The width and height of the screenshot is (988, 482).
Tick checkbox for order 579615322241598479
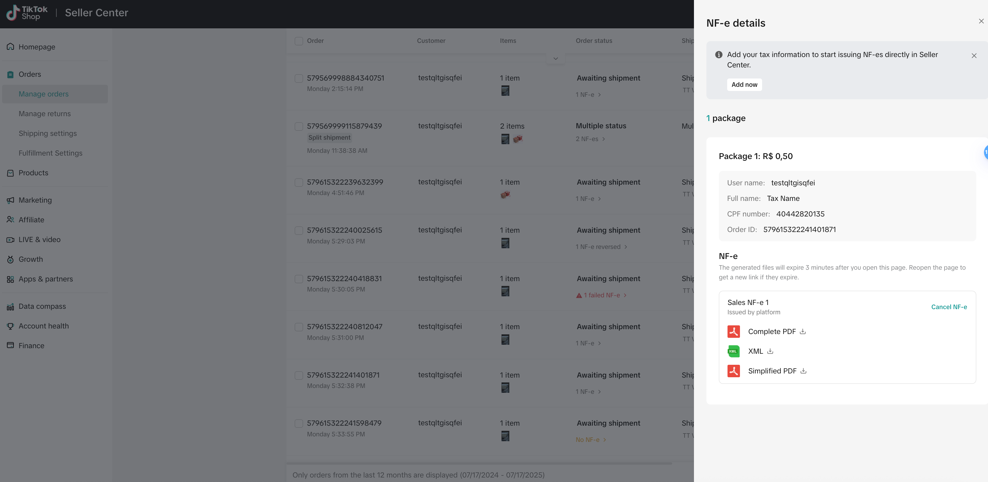(x=299, y=423)
